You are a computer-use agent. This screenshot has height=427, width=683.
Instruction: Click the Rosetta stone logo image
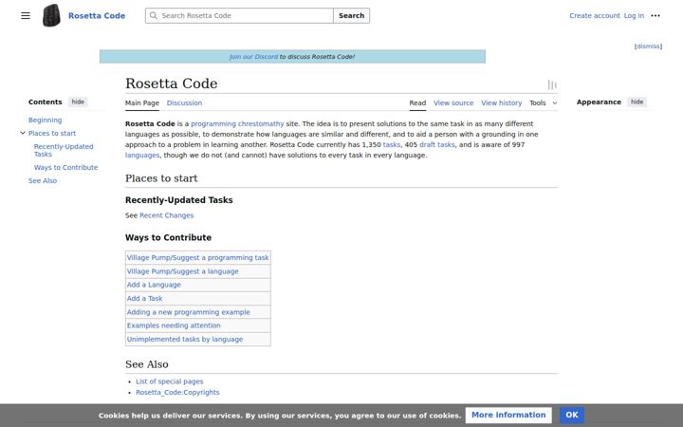point(51,16)
